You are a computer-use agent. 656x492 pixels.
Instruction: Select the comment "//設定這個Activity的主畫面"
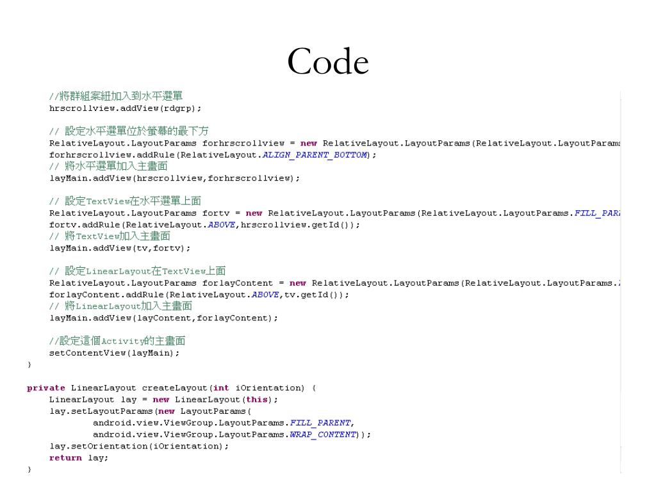point(117,341)
